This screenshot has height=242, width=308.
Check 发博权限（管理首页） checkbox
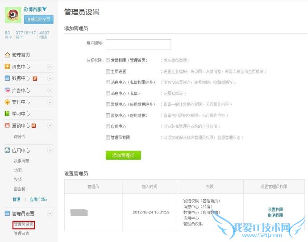tap(108, 60)
